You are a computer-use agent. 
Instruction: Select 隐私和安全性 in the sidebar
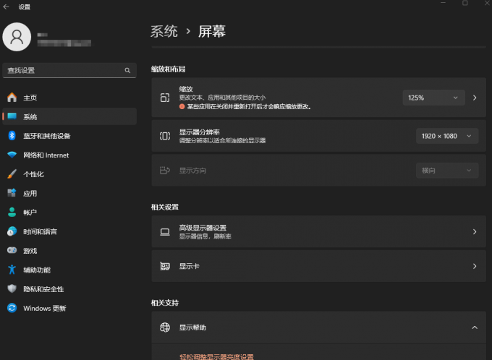[69, 289]
